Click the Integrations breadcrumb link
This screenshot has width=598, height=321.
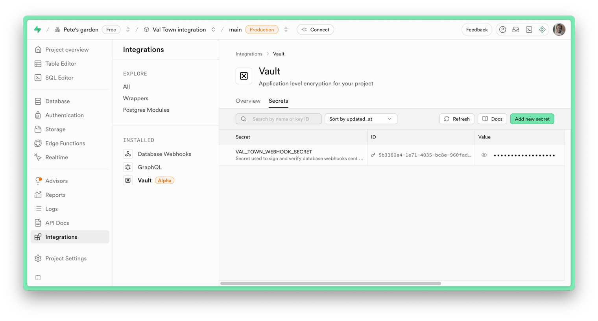pos(249,54)
